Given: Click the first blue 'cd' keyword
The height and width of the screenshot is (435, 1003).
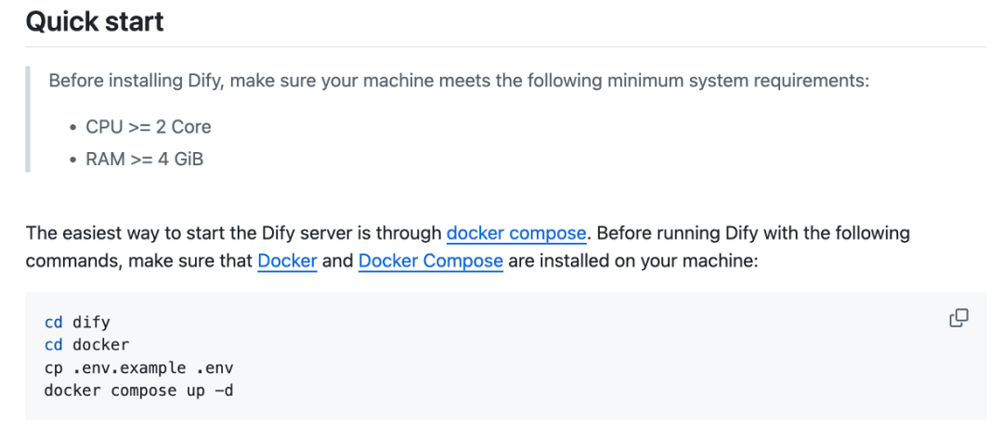Looking at the screenshot, I should click(x=54, y=322).
